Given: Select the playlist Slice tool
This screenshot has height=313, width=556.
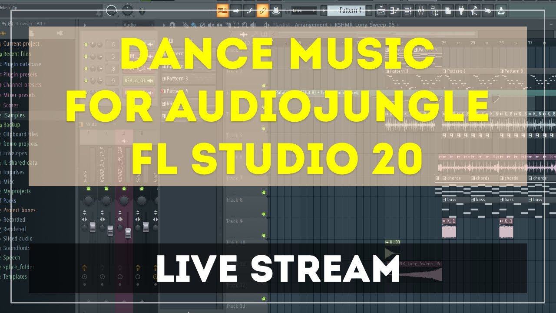Looking at the screenshot, I should pos(228,25).
